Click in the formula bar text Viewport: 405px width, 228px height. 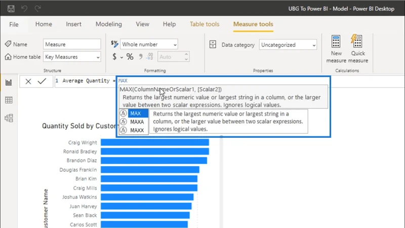click(x=89, y=81)
